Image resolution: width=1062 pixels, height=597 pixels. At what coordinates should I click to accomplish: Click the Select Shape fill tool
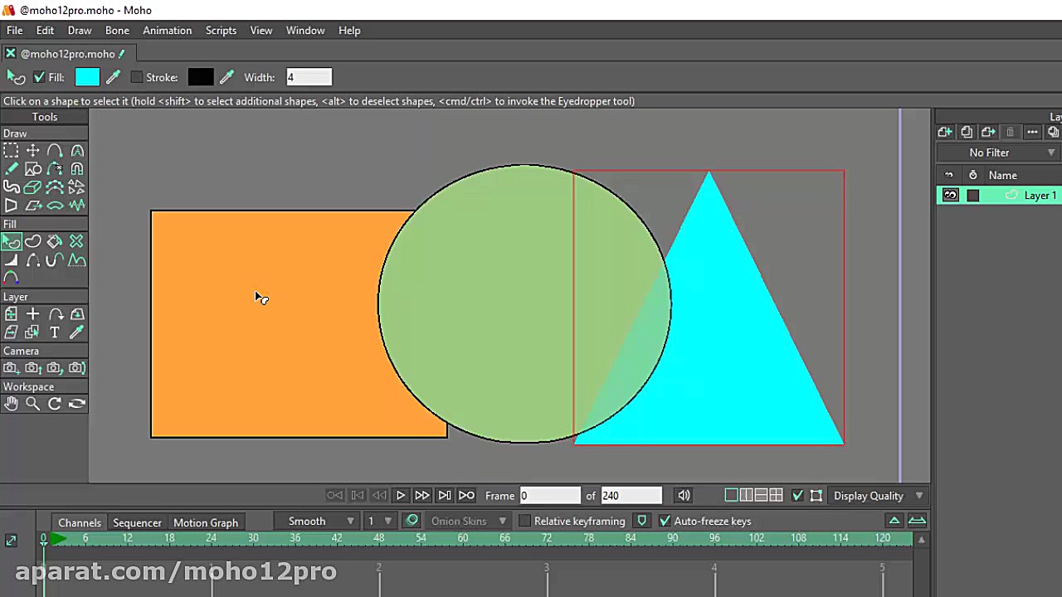[11, 241]
